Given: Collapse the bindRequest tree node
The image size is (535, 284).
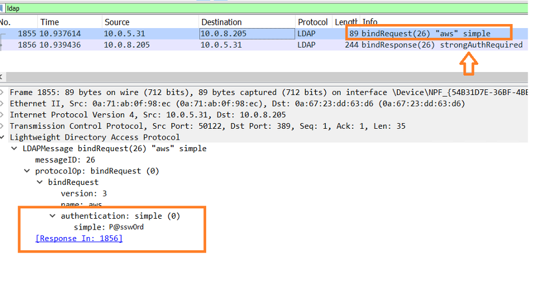Looking at the screenshot, I should click(x=40, y=183).
